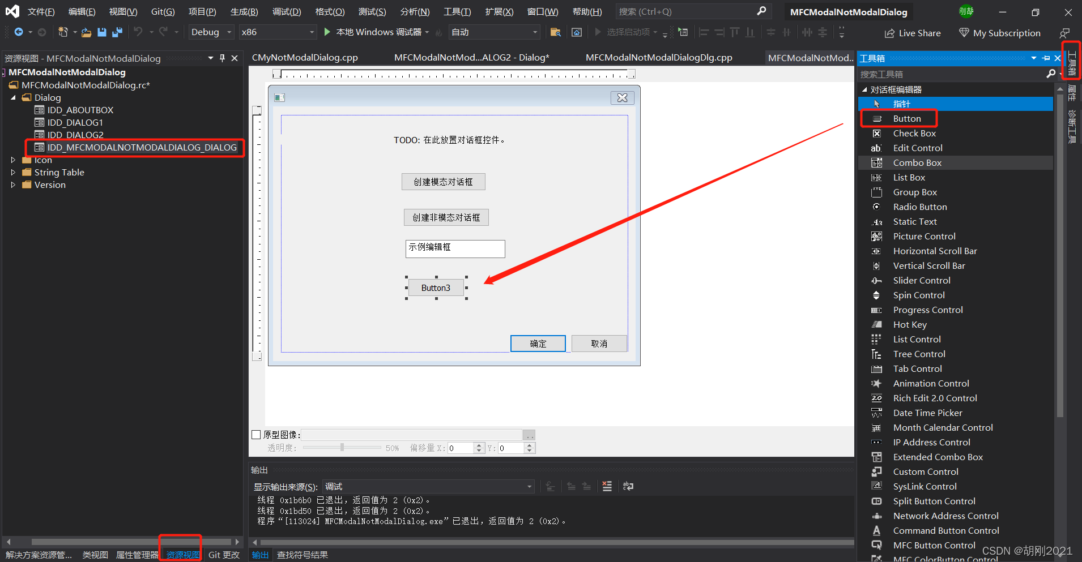Click the prototype image browse button
Image resolution: width=1082 pixels, height=562 pixels.
pyautogui.click(x=529, y=435)
